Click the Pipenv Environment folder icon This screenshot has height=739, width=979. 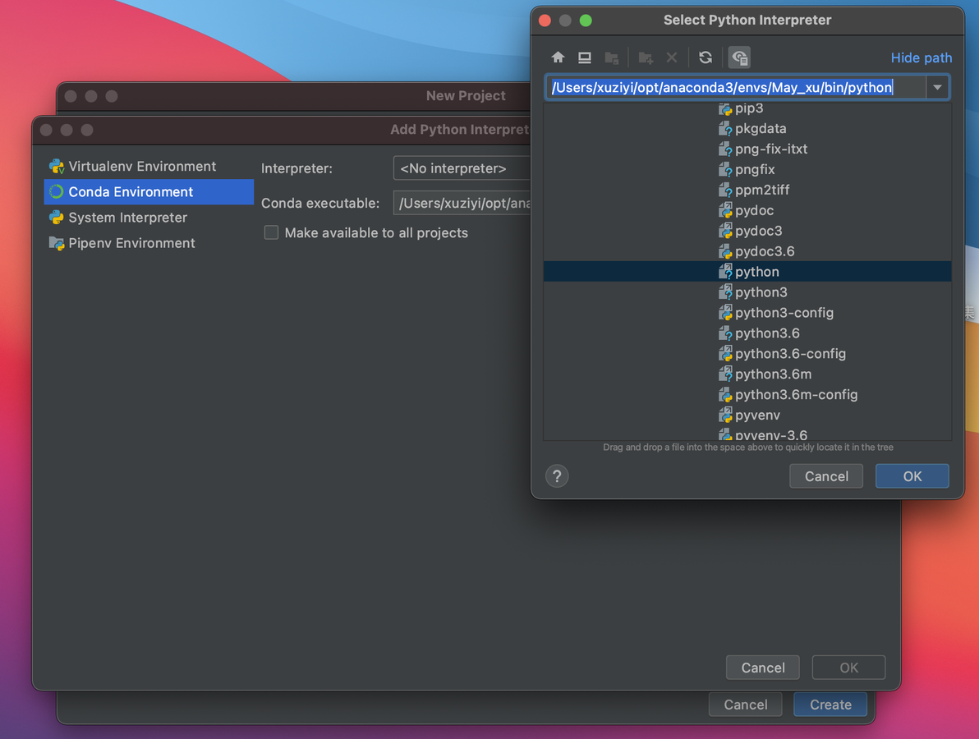57,243
